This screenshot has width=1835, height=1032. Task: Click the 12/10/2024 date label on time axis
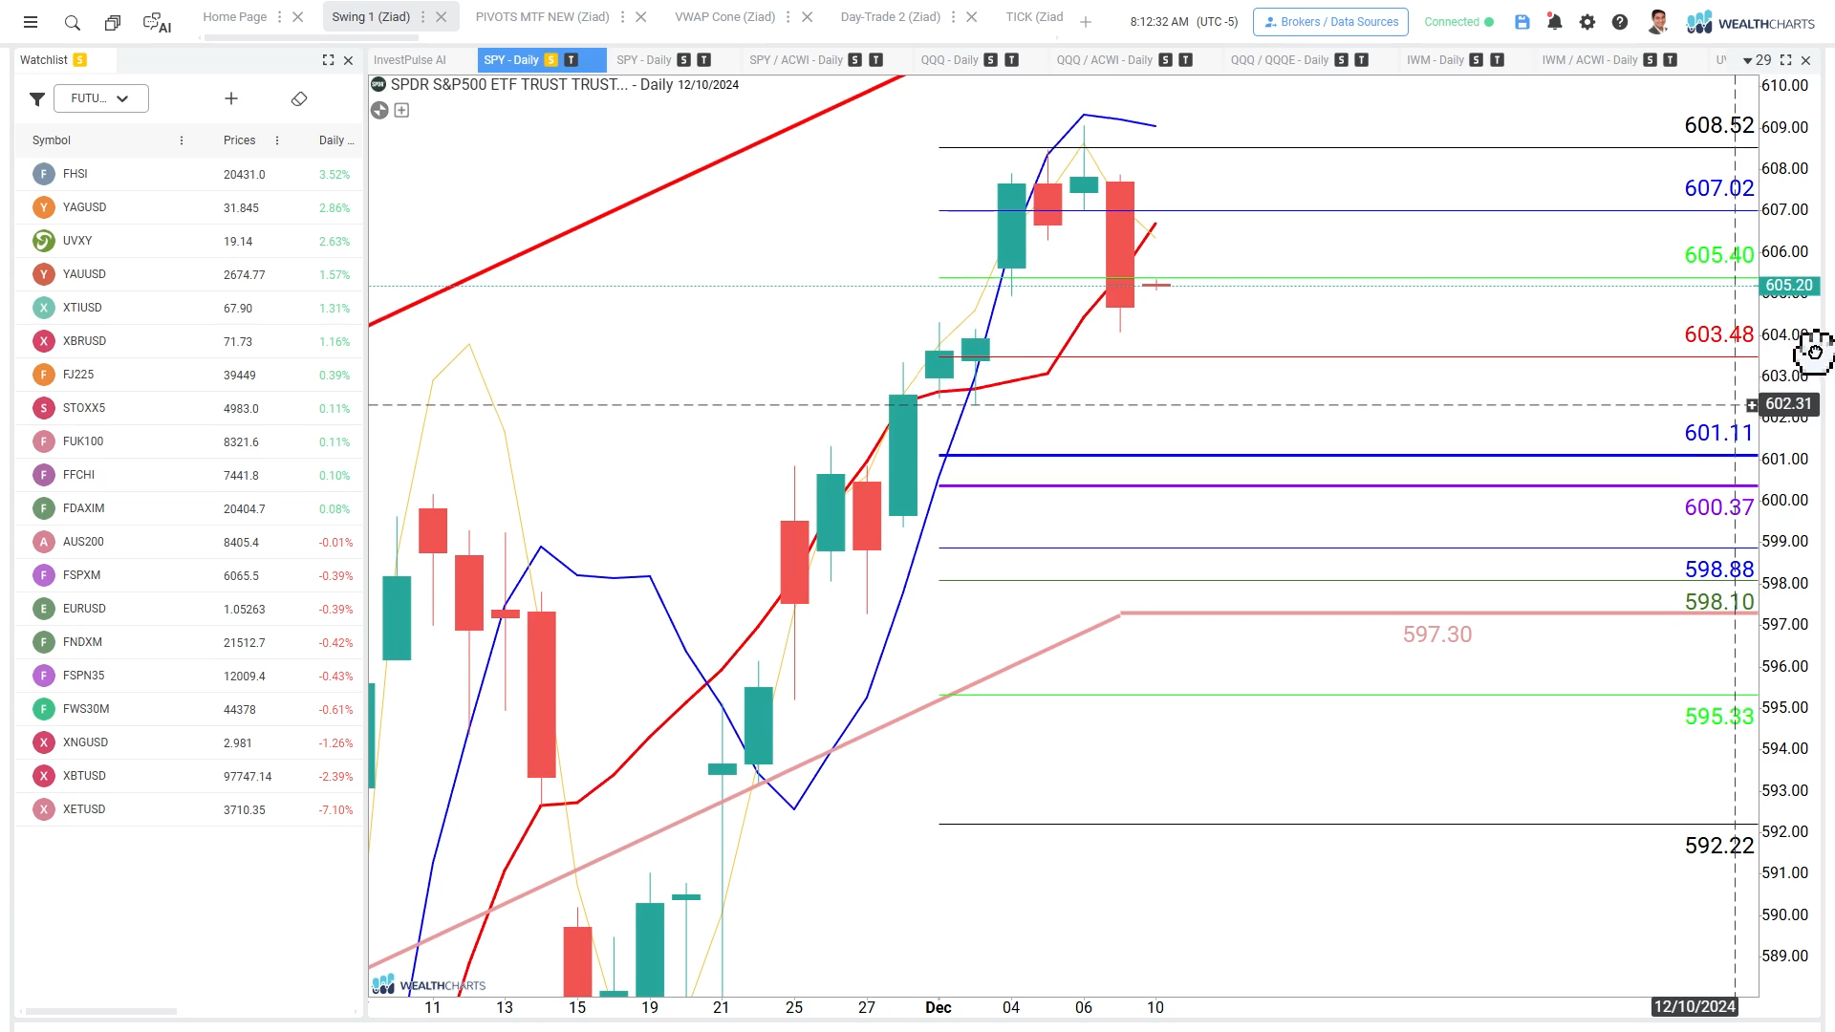click(x=1695, y=1007)
